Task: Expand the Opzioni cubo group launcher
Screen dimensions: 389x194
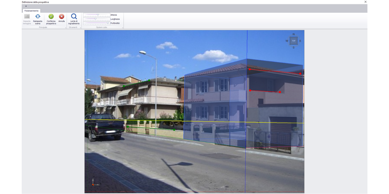Action: [123, 28]
